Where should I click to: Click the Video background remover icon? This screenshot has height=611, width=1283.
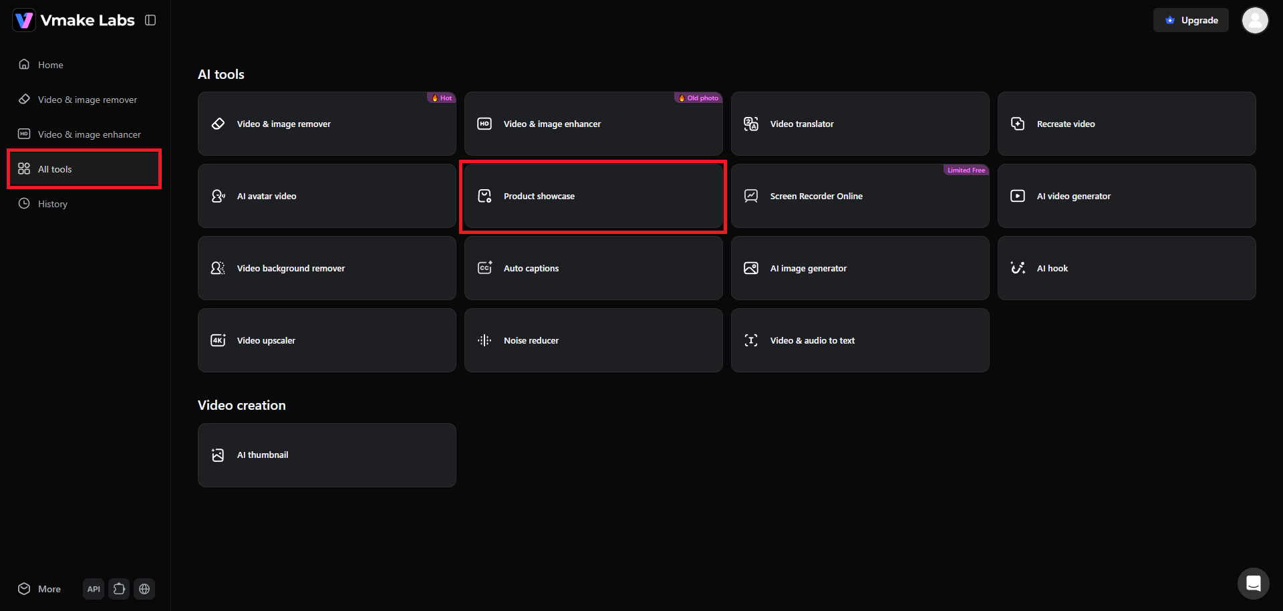click(218, 268)
